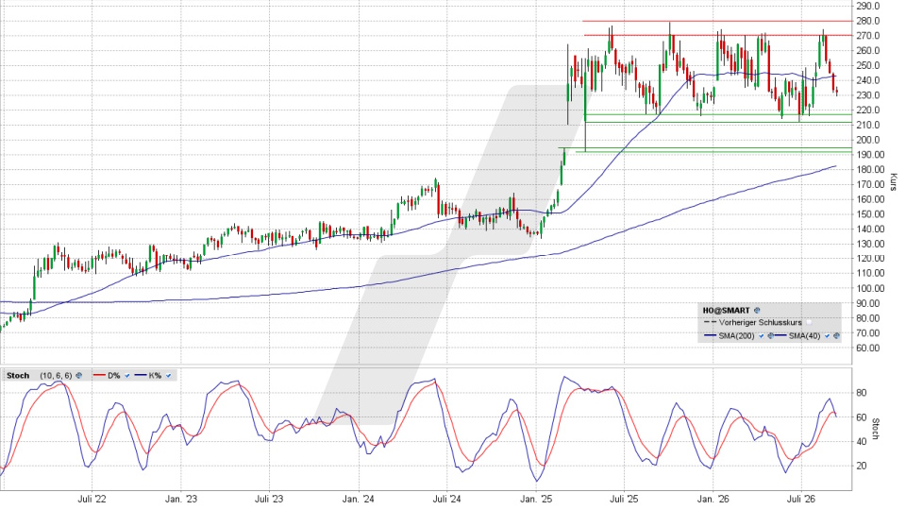Open the SMA(200) settings icon
906x510 pixels.
[x=770, y=336]
